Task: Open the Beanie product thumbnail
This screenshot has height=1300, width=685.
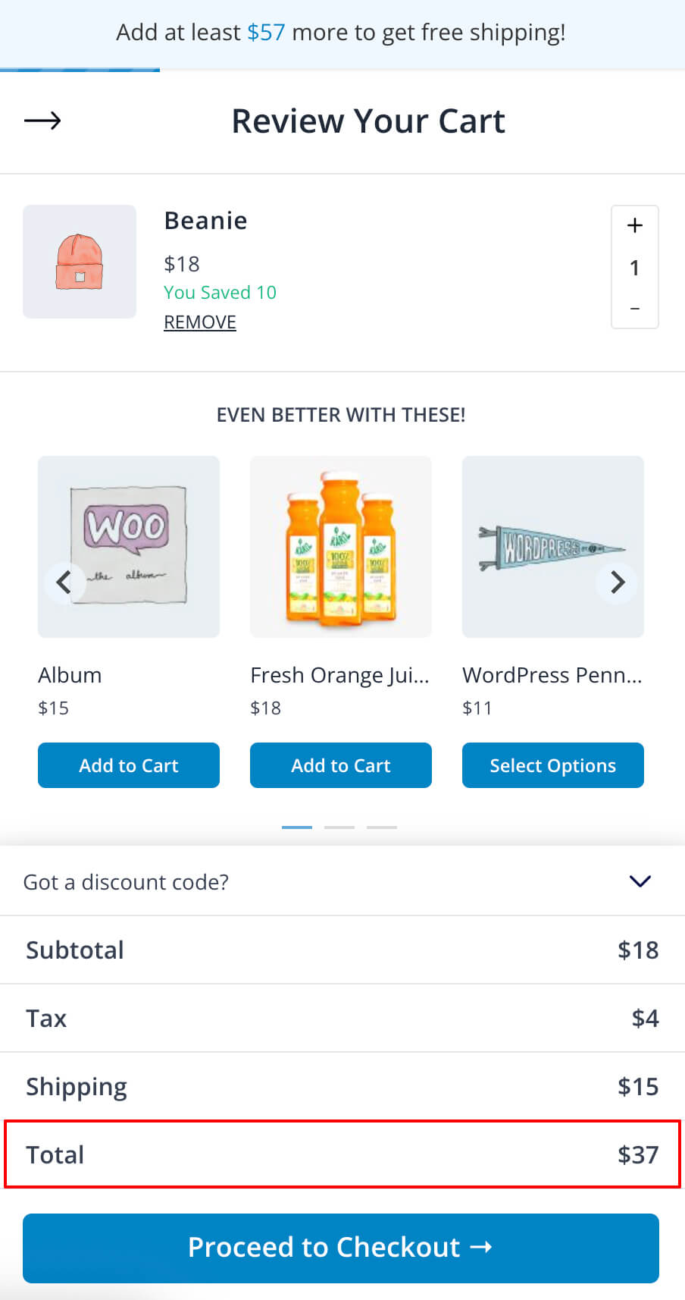Action: coord(80,262)
